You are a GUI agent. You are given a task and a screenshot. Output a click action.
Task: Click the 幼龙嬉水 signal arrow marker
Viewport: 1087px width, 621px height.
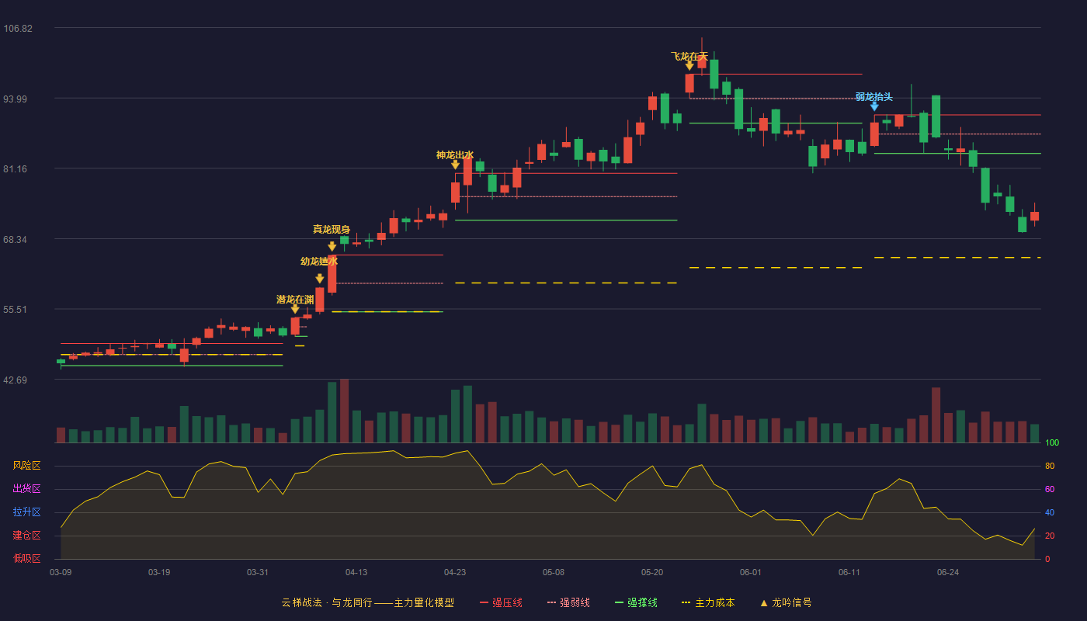pos(320,279)
